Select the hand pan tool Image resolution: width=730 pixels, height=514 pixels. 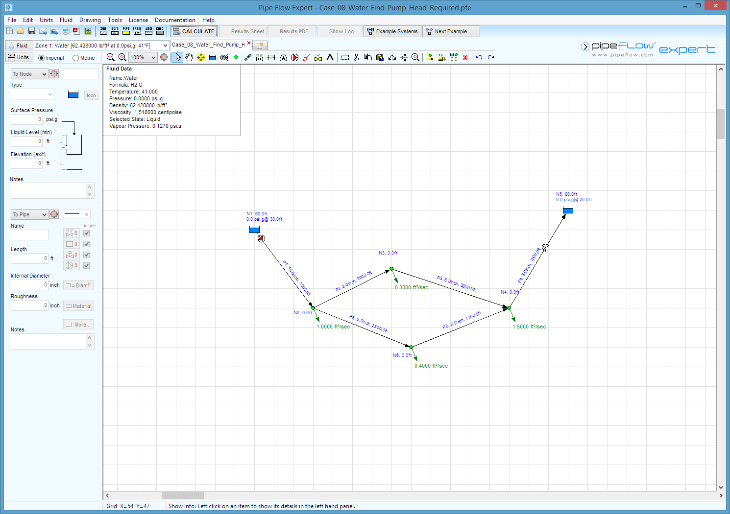(x=189, y=57)
